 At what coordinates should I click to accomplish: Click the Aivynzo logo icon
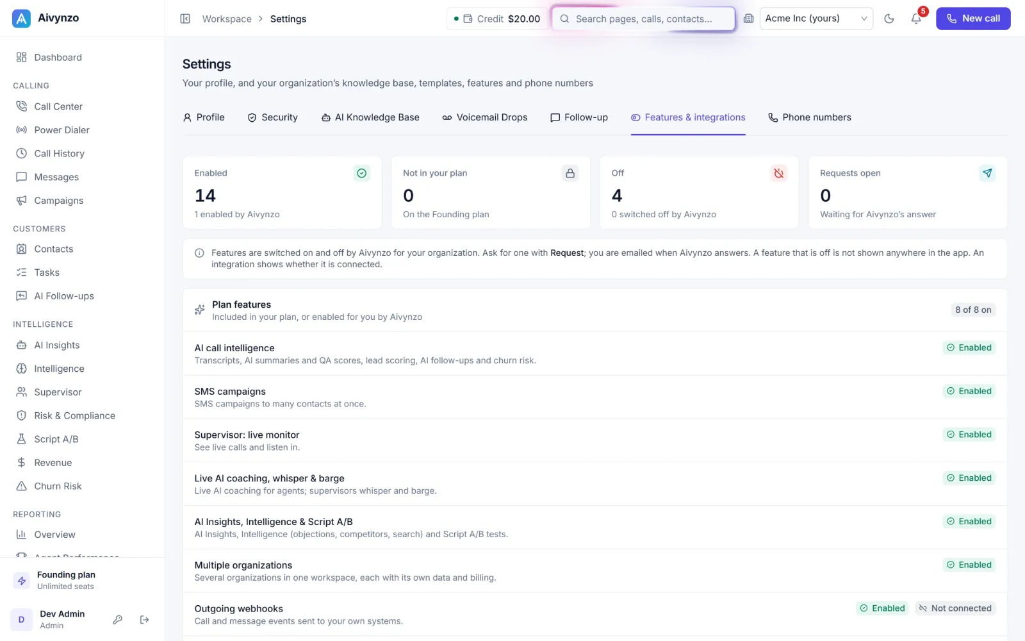tap(21, 19)
